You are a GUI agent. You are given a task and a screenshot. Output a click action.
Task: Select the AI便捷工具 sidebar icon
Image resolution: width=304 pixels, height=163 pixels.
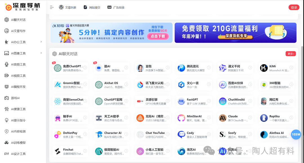6,109
